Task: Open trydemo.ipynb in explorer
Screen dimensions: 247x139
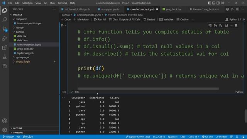Action: click(25, 53)
